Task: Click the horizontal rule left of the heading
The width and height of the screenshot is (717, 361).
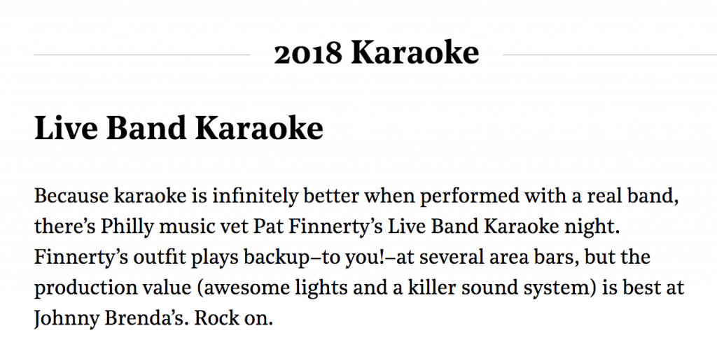Action: click(x=141, y=54)
